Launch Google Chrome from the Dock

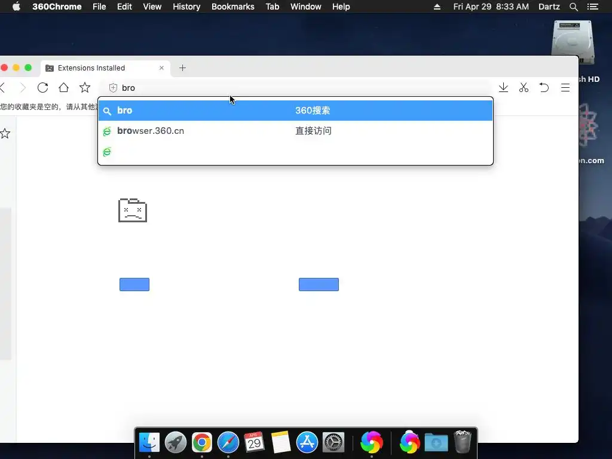202,443
